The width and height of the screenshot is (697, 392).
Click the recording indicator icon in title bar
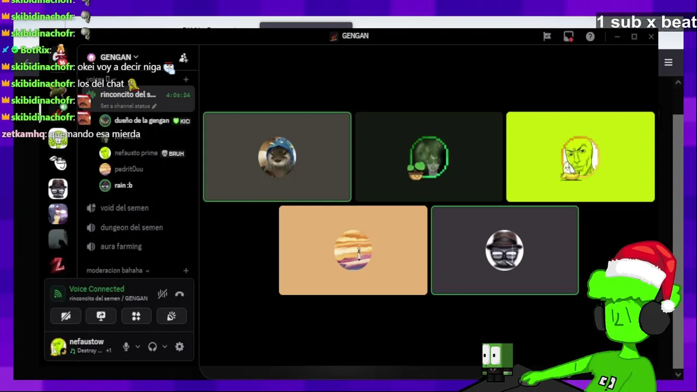pos(568,36)
